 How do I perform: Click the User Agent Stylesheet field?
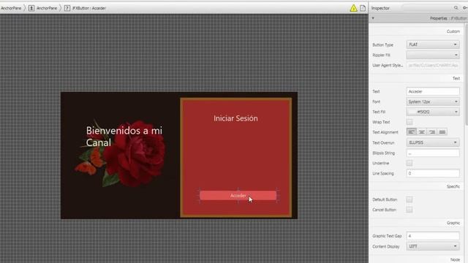[433, 65]
